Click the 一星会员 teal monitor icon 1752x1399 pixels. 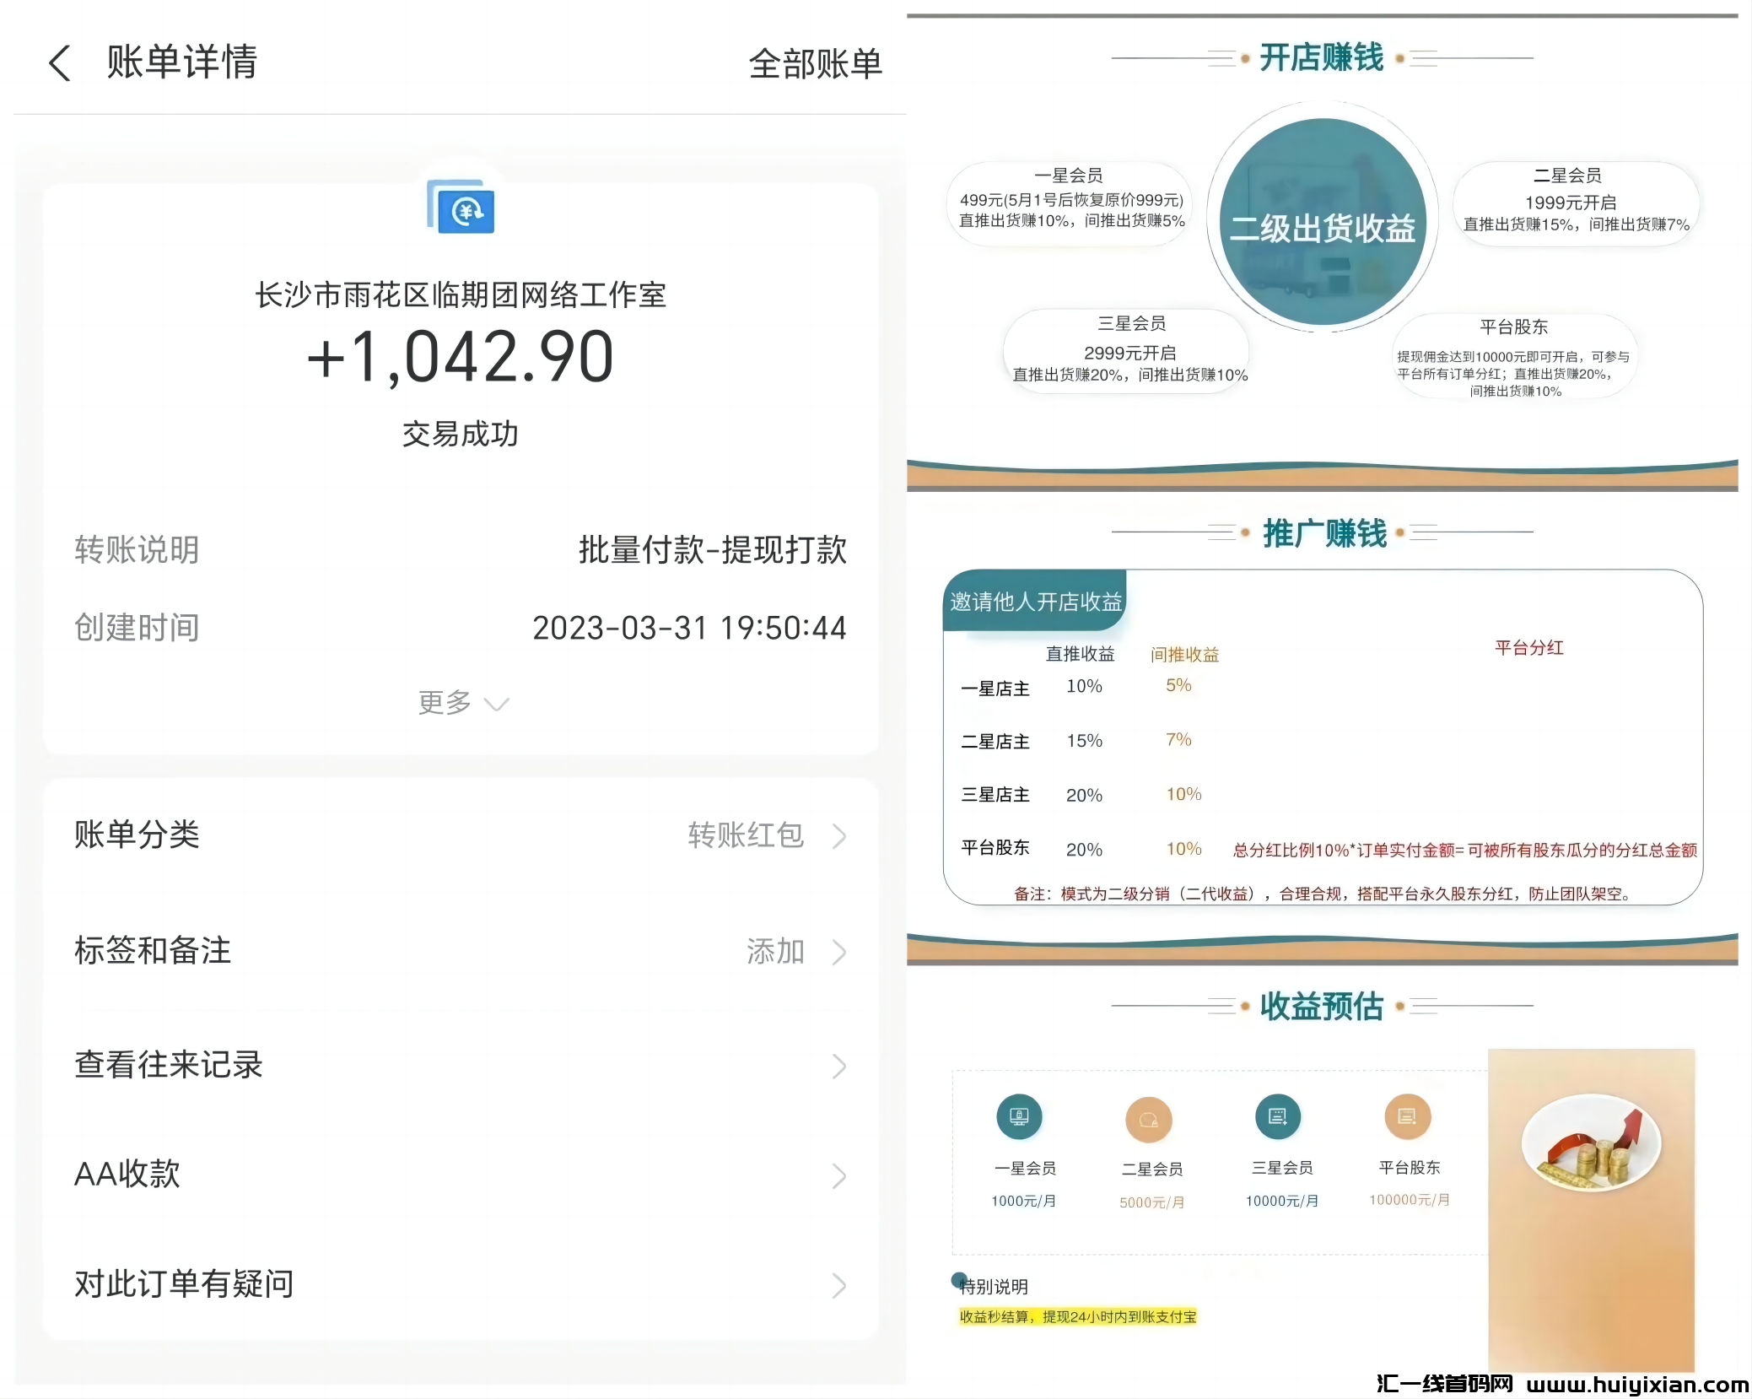pos(1019,1116)
